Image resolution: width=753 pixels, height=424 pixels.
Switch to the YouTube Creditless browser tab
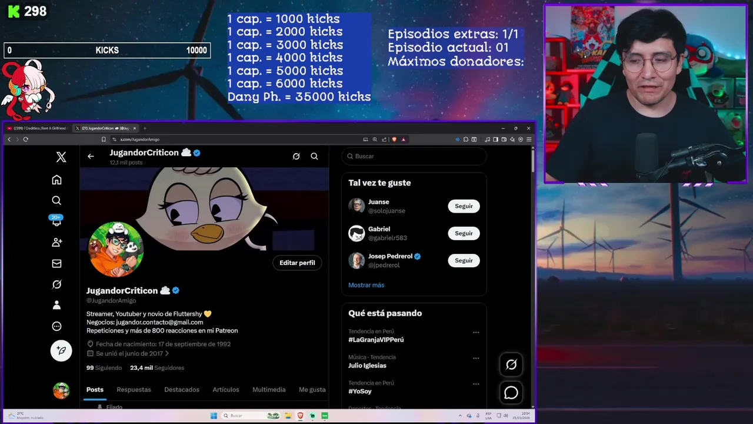tap(37, 128)
